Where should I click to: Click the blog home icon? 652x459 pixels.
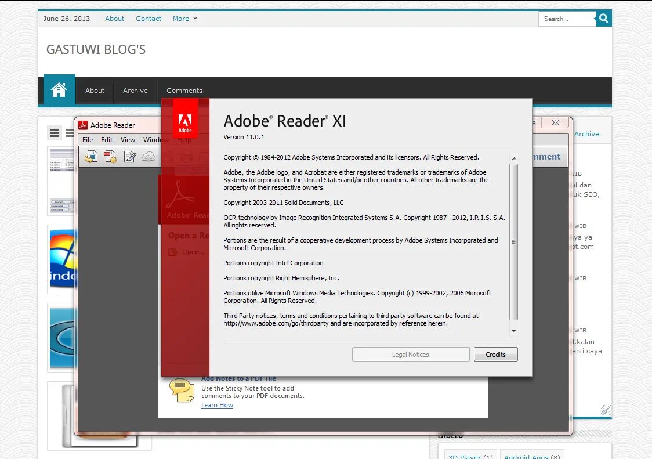(x=59, y=89)
